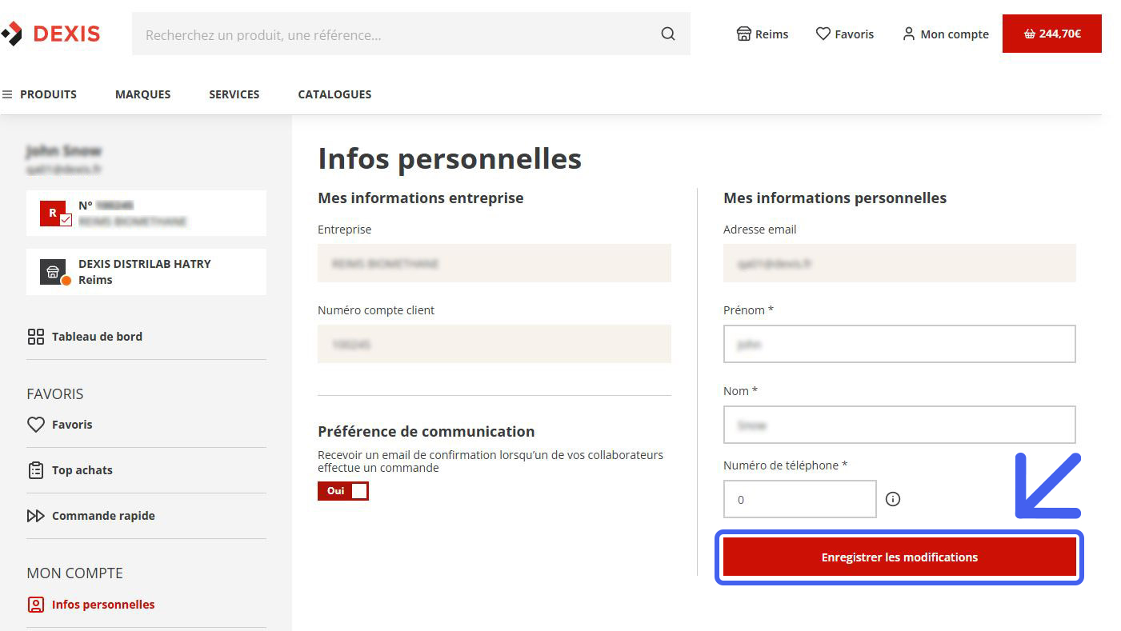1121x631 pixels.
Task: Click the Tableau de bord grid icon
Action: pyautogui.click(x=36, y=337)
